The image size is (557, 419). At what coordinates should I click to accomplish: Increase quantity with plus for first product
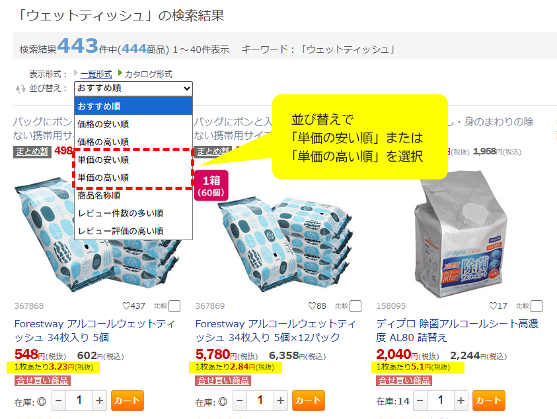pos(100,401)
